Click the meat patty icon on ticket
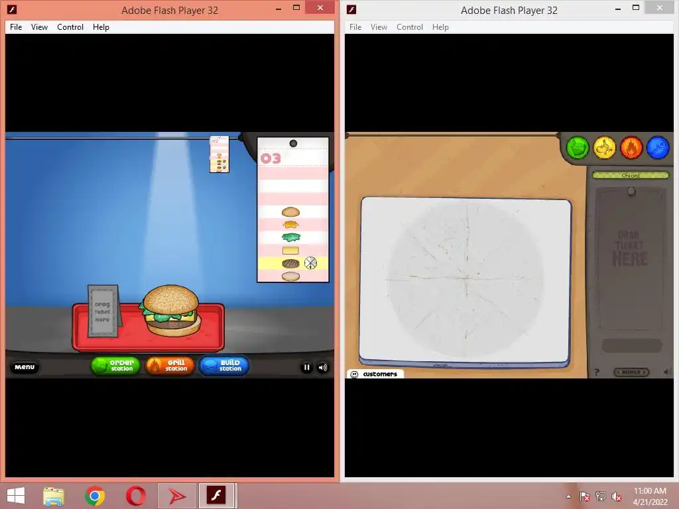 (x=290, y=263)
